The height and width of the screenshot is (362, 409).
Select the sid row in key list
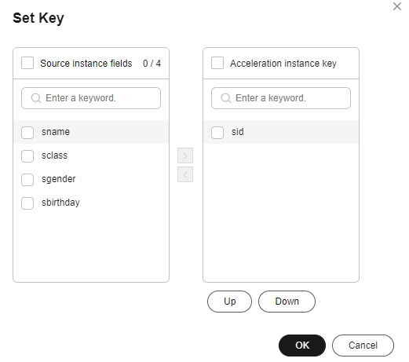(x=281, y=132)
